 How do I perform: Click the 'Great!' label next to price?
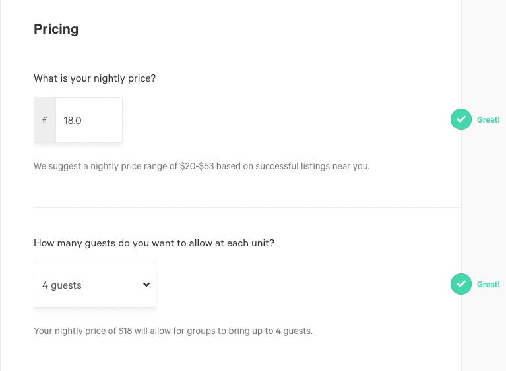(x=488, y=119)
